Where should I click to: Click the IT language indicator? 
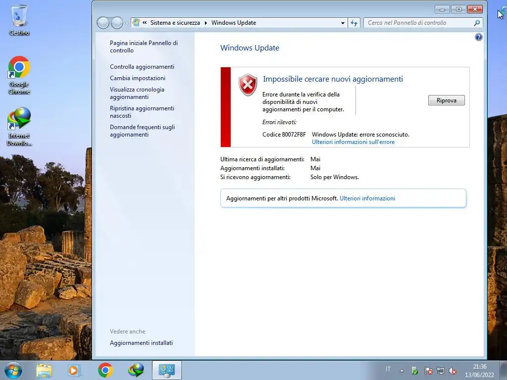click(388, 369)
